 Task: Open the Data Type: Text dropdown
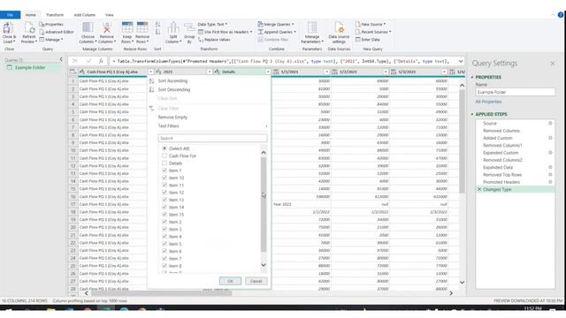[x=212, y=24]
